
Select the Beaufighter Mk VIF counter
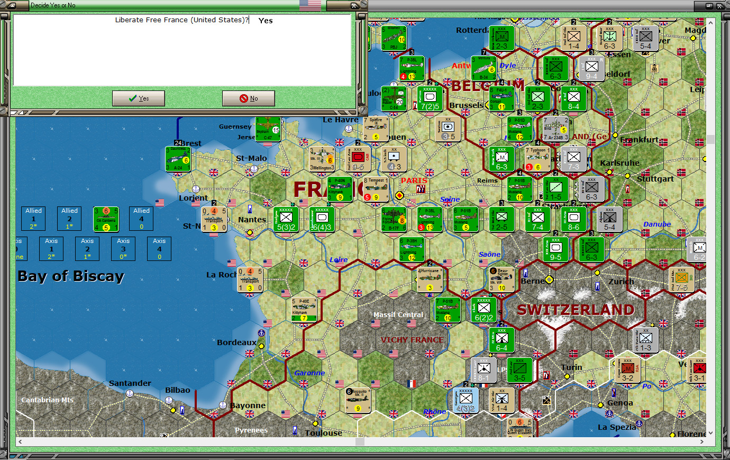(501, 279)
